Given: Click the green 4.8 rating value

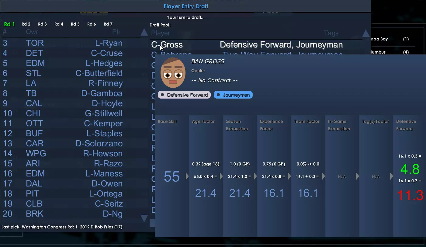Looking at the screenshot, I should tap(410, 169).
